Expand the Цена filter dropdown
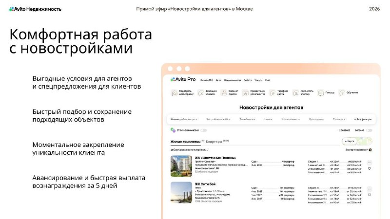 [x=268, y=119]
